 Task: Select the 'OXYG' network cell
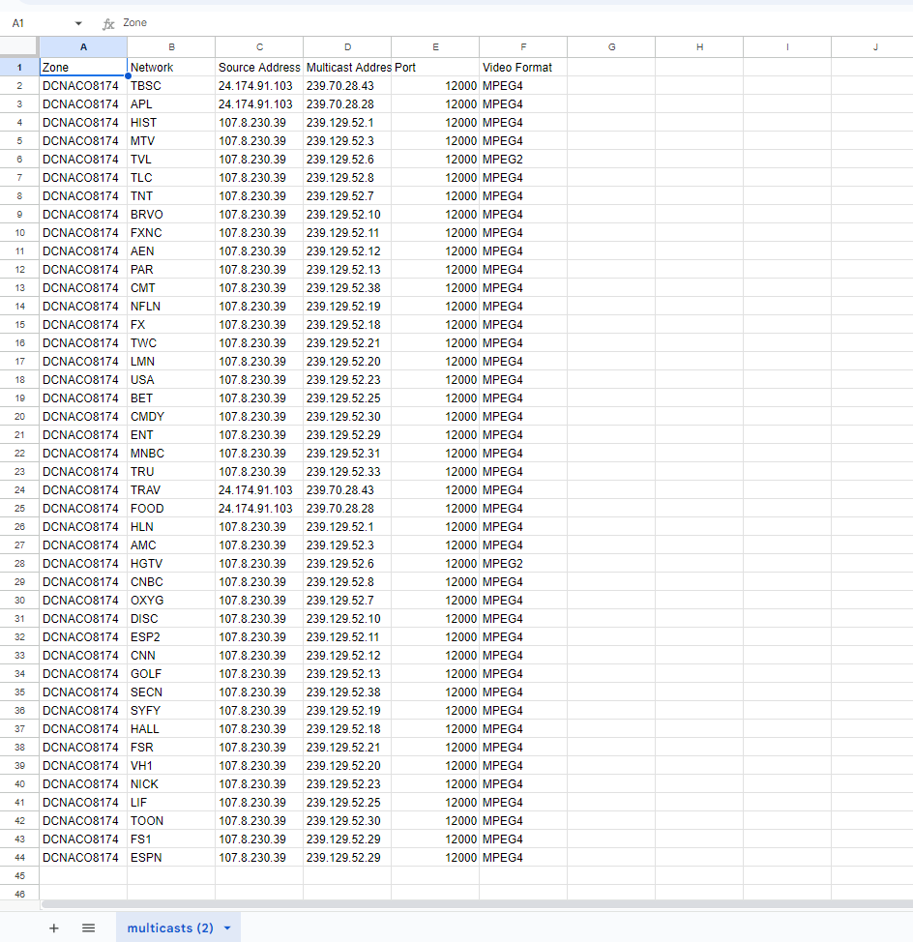171,601
